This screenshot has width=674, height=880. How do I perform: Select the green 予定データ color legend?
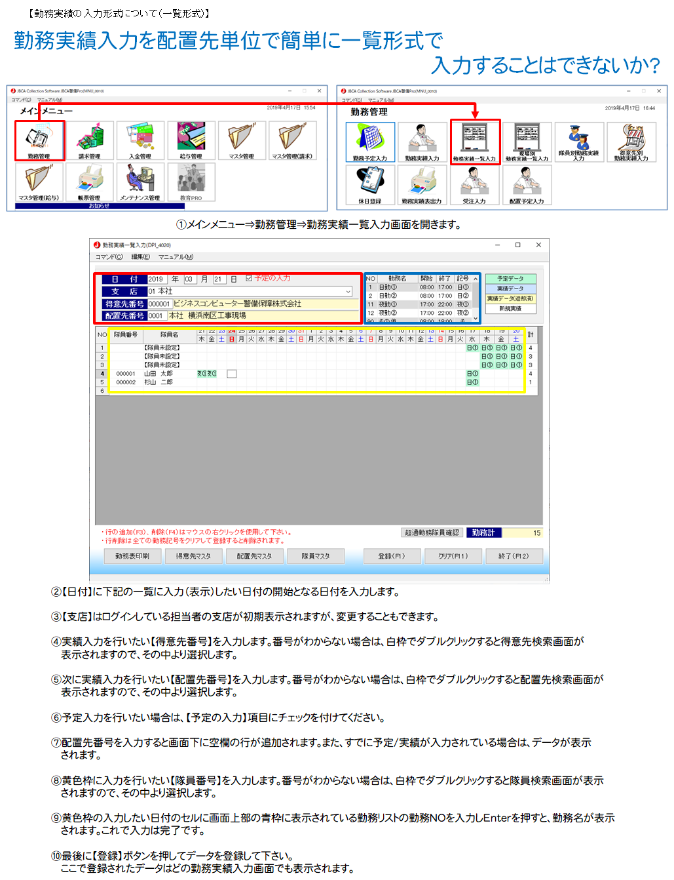[x=510, y=279]
